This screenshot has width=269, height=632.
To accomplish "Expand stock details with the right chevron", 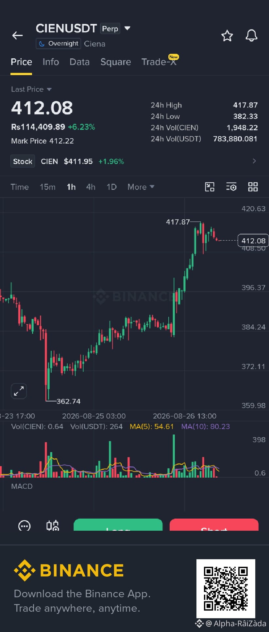I will click(254, 161).
